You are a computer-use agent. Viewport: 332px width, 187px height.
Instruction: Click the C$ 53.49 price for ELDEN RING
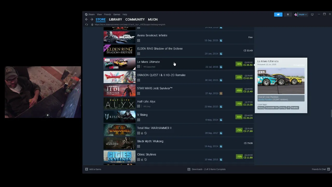[x=248, y=51]
